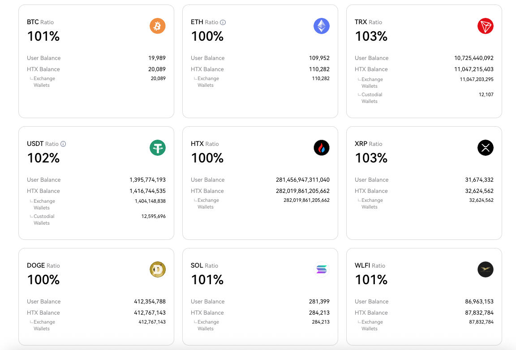Click the TRON red logo icon
Viewport: 516px width, 350px height.
pyautogui.click(x=486, y=26)
